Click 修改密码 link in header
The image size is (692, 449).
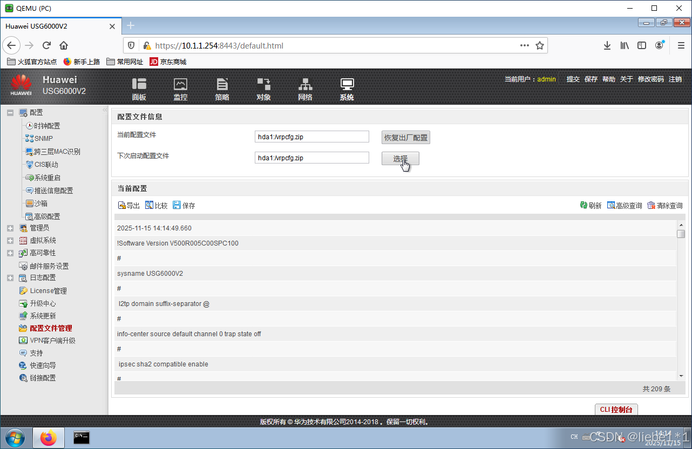[651, 79]
